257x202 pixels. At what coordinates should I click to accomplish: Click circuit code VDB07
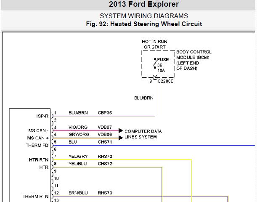(x=105, y=127)
